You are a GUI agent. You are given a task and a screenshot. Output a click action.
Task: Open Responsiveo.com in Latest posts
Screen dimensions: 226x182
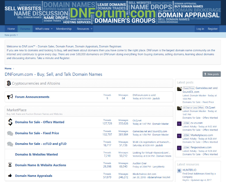201,147
